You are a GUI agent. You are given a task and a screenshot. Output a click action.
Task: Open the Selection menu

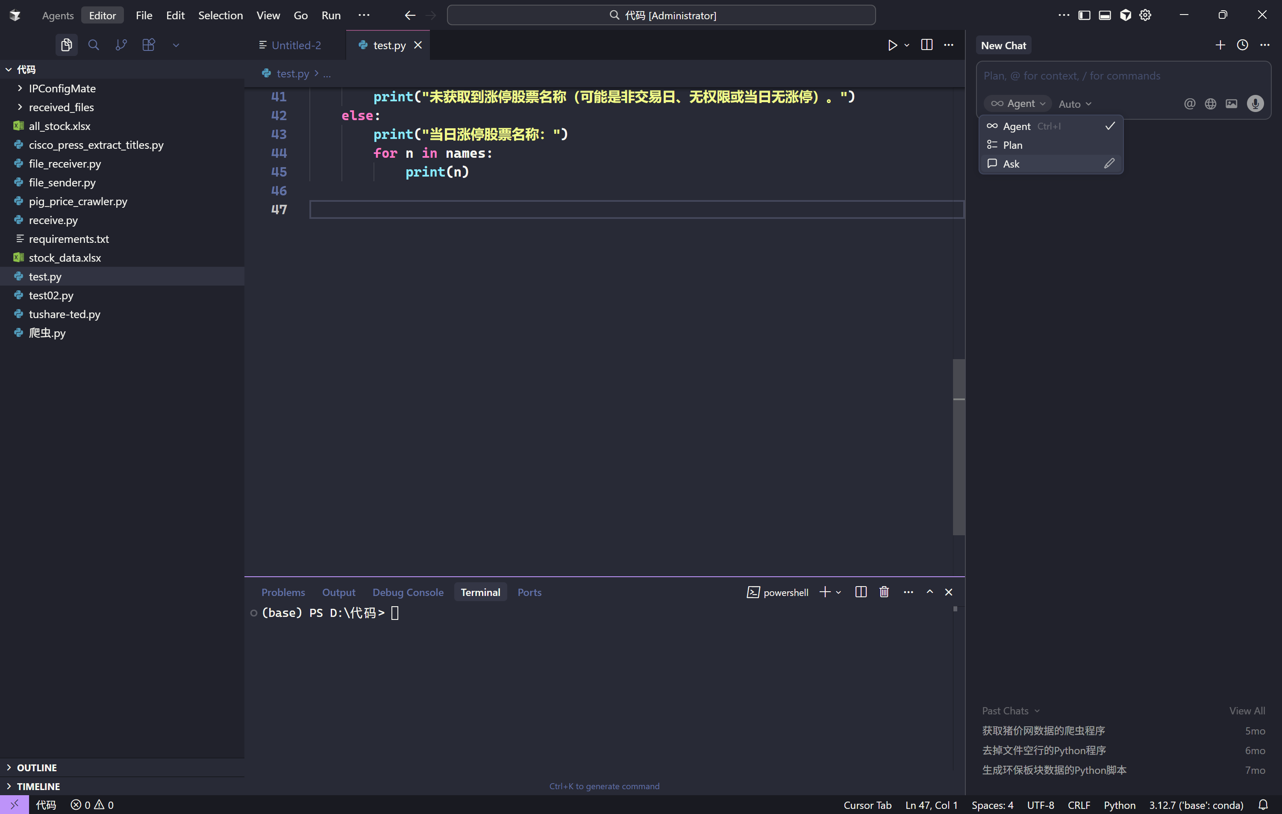[221, 15]
